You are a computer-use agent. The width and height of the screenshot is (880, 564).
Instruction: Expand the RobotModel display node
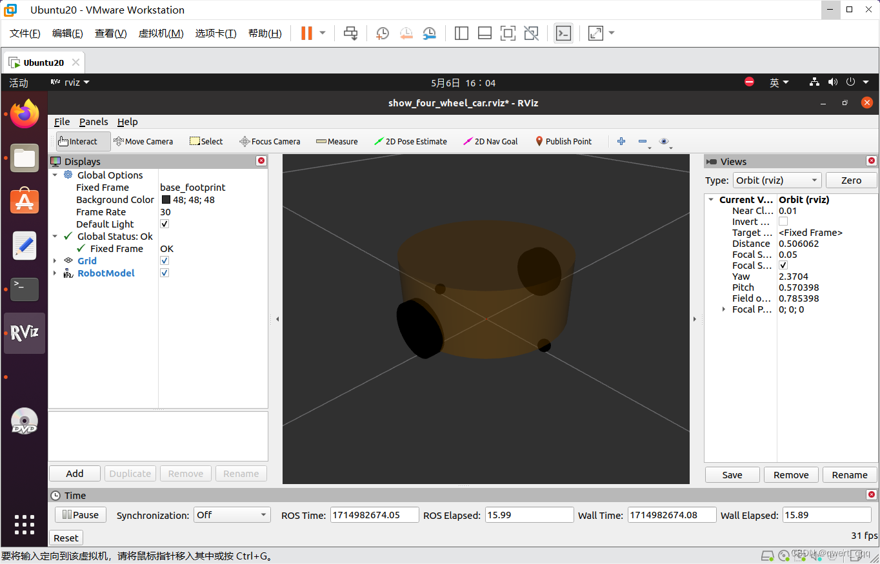click(55, 273)
